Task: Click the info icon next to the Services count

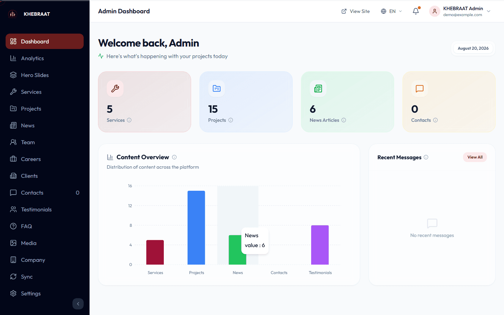Action: (129, 120)
